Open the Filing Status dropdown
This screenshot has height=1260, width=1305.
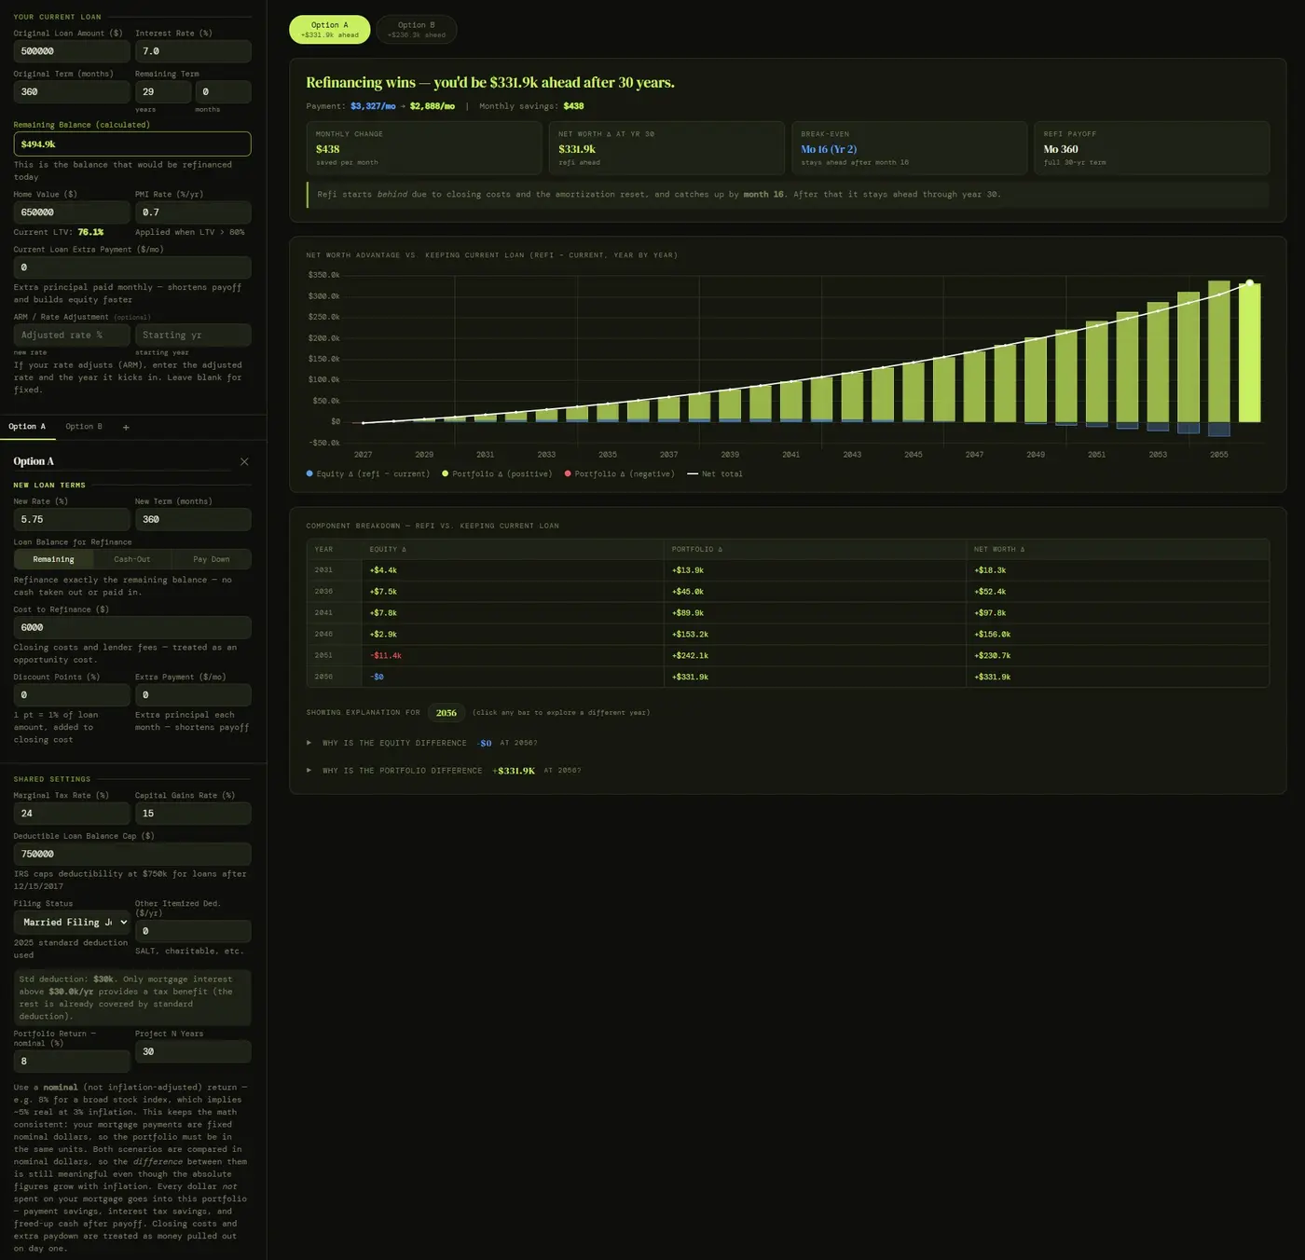pyautogui.click(x=72, y=923)
